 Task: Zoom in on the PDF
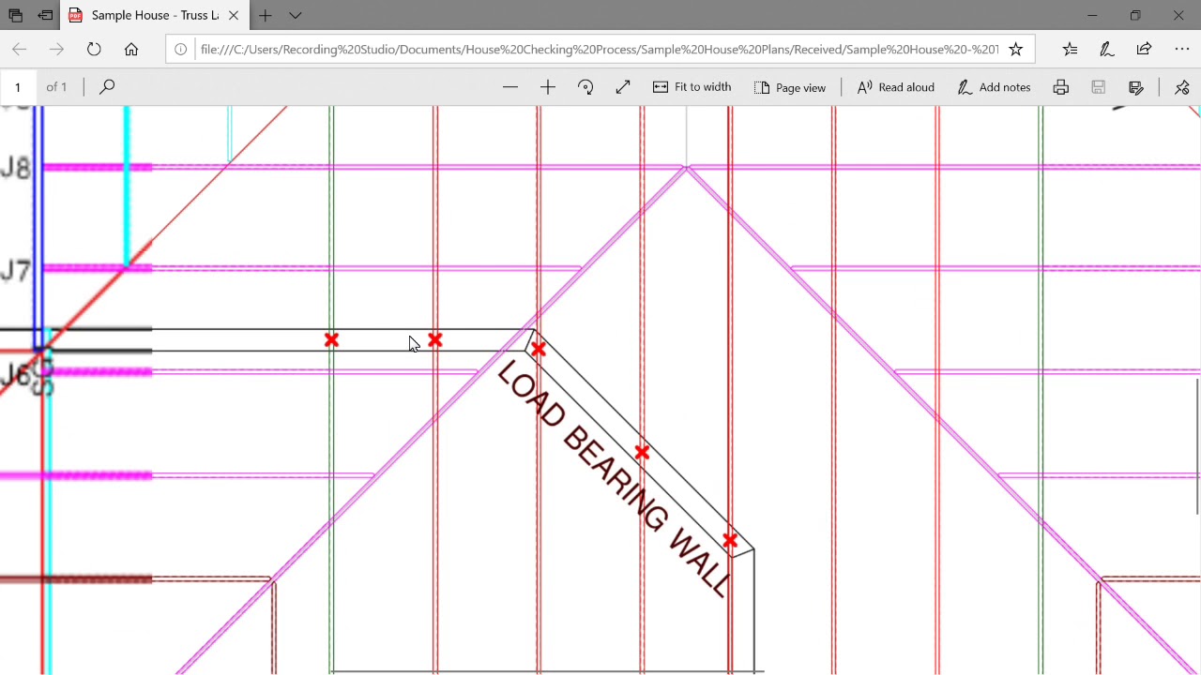click(548, 87)
